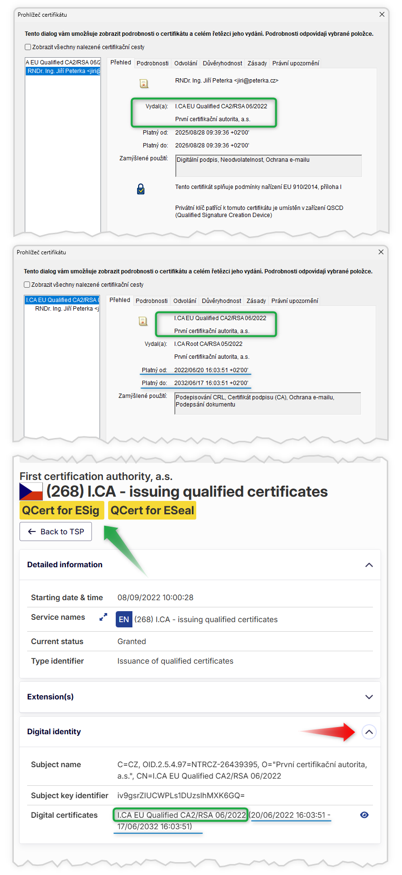Open Odvolání tab in first viewer
Screen dimensions: 402x875
point(185,63)
